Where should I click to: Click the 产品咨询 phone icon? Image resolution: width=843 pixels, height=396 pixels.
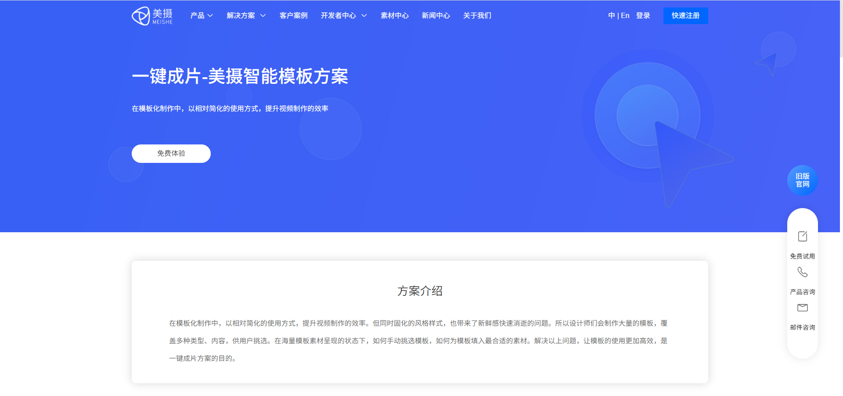point(803,272)
